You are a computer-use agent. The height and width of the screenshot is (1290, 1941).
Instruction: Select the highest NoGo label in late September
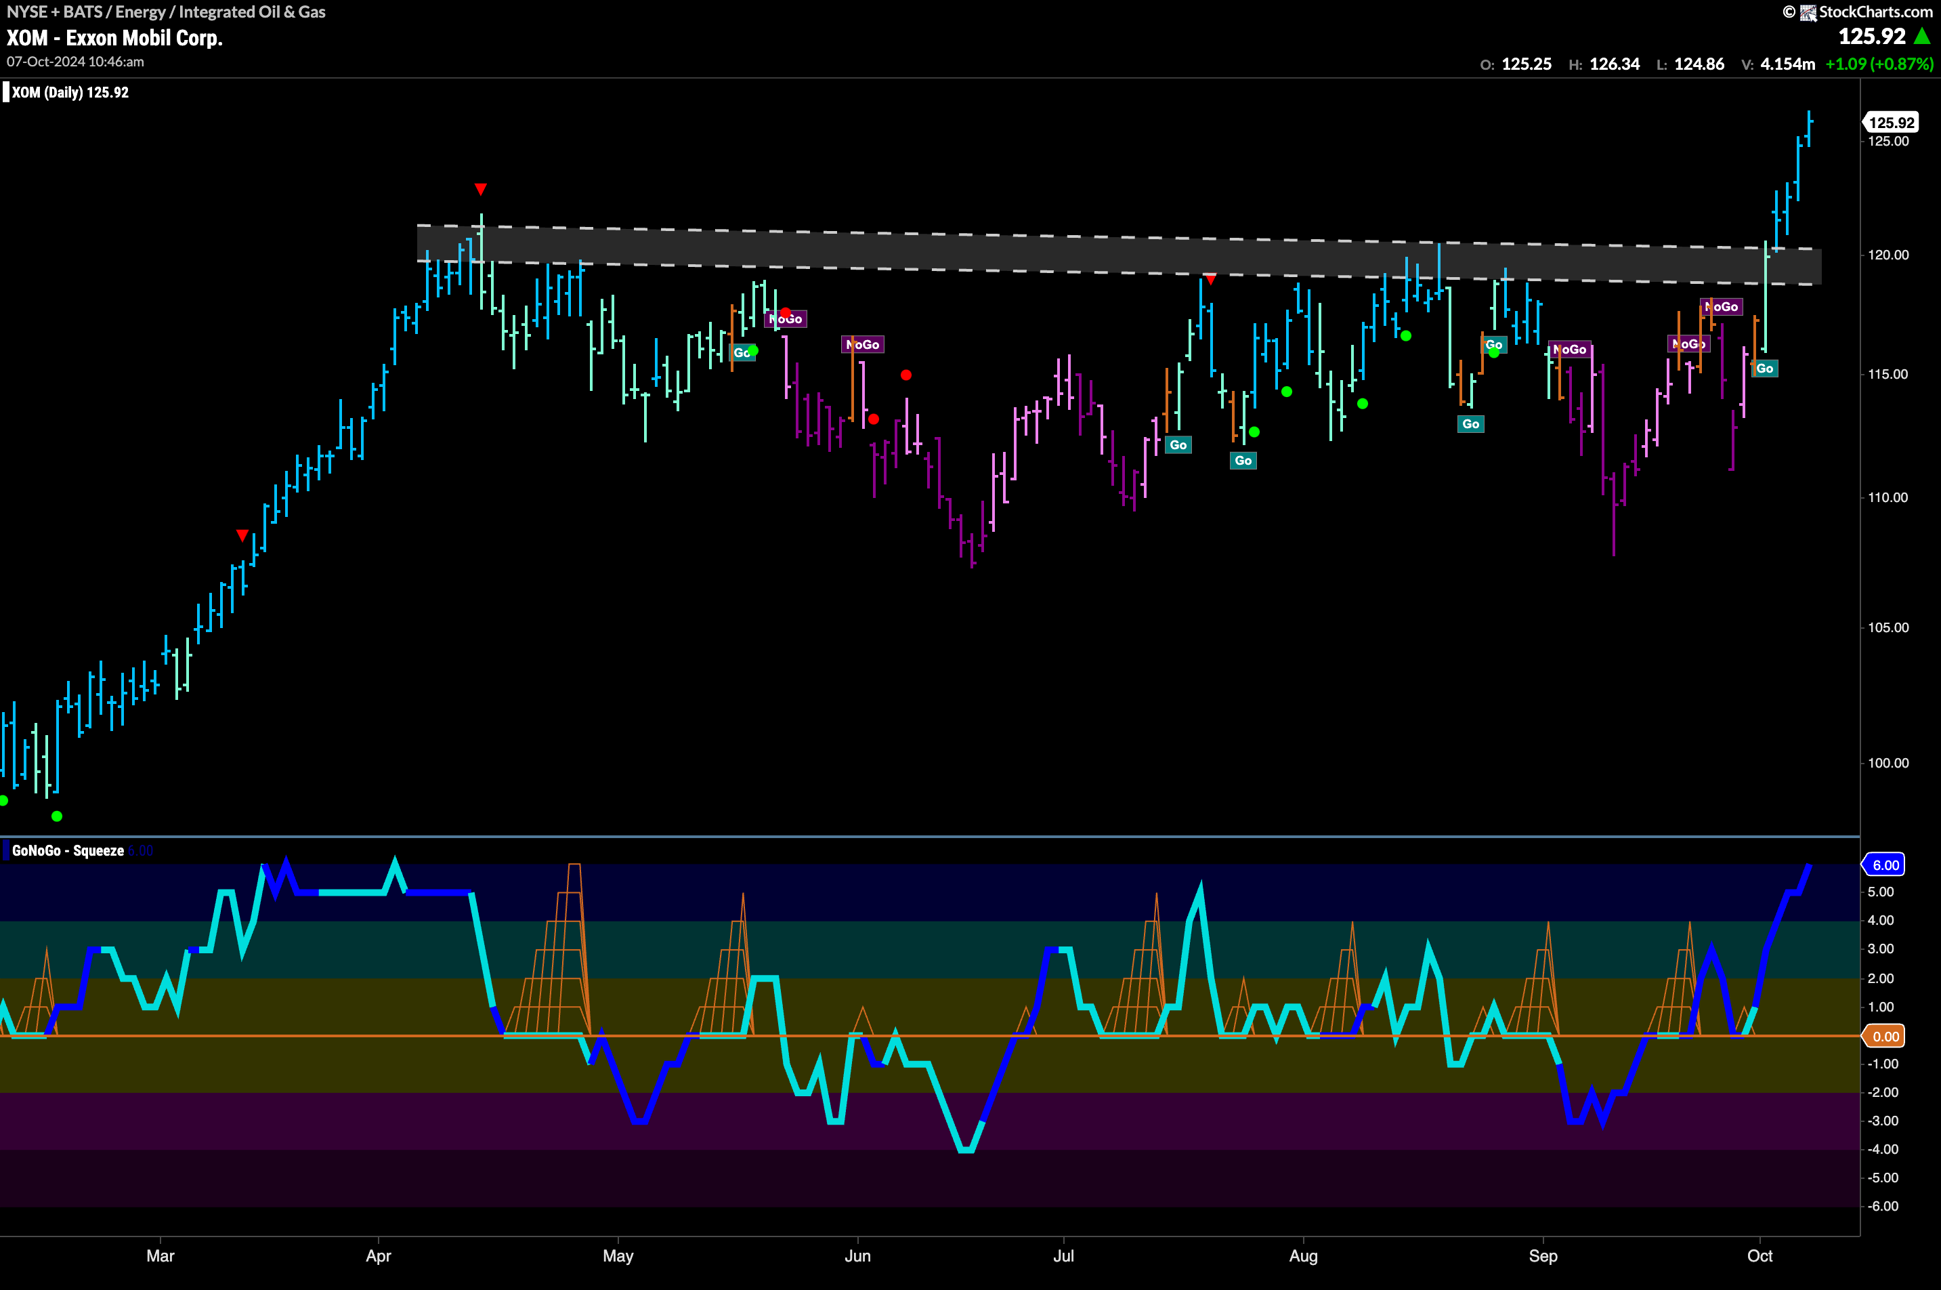pyautogui.click(x=1722, y=307)
